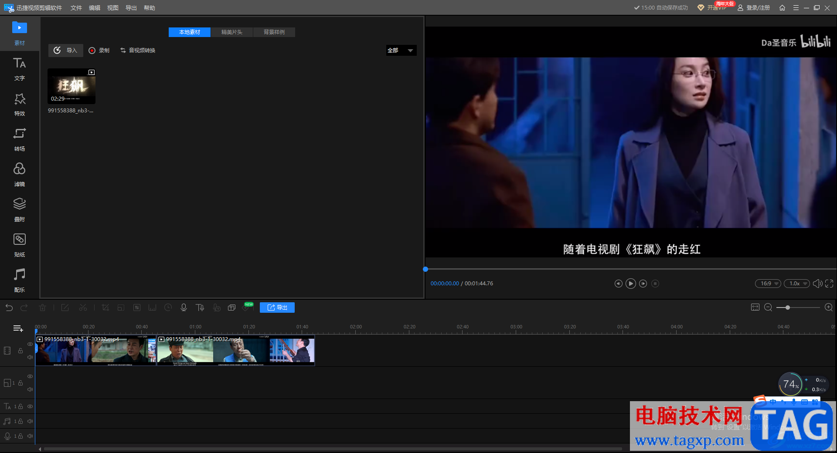Open the 文字 text panel
This screenshot has height=453, width=837.
coord(19,69)
